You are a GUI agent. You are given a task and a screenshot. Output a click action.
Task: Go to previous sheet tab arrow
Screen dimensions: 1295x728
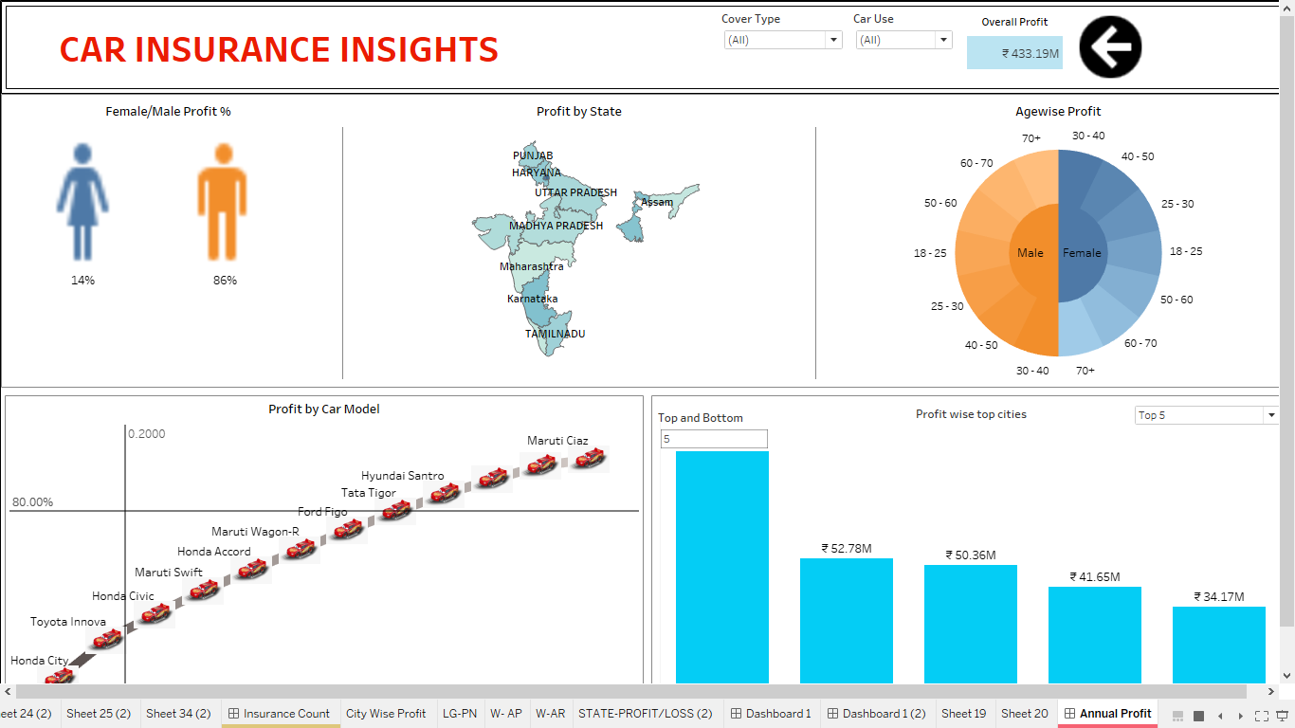point(1219,716)
